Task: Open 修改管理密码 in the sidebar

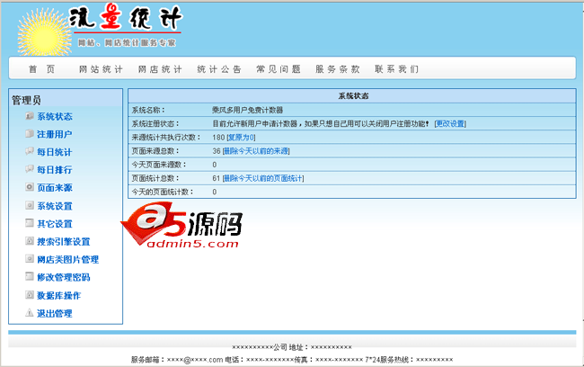Action: 64,277
